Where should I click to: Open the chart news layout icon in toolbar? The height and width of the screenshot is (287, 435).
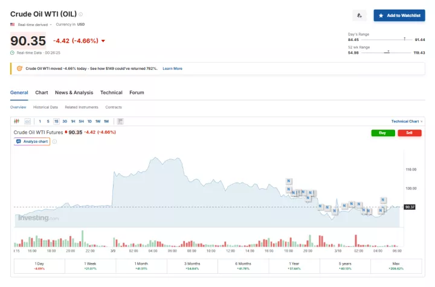click(x=120, y=121)
